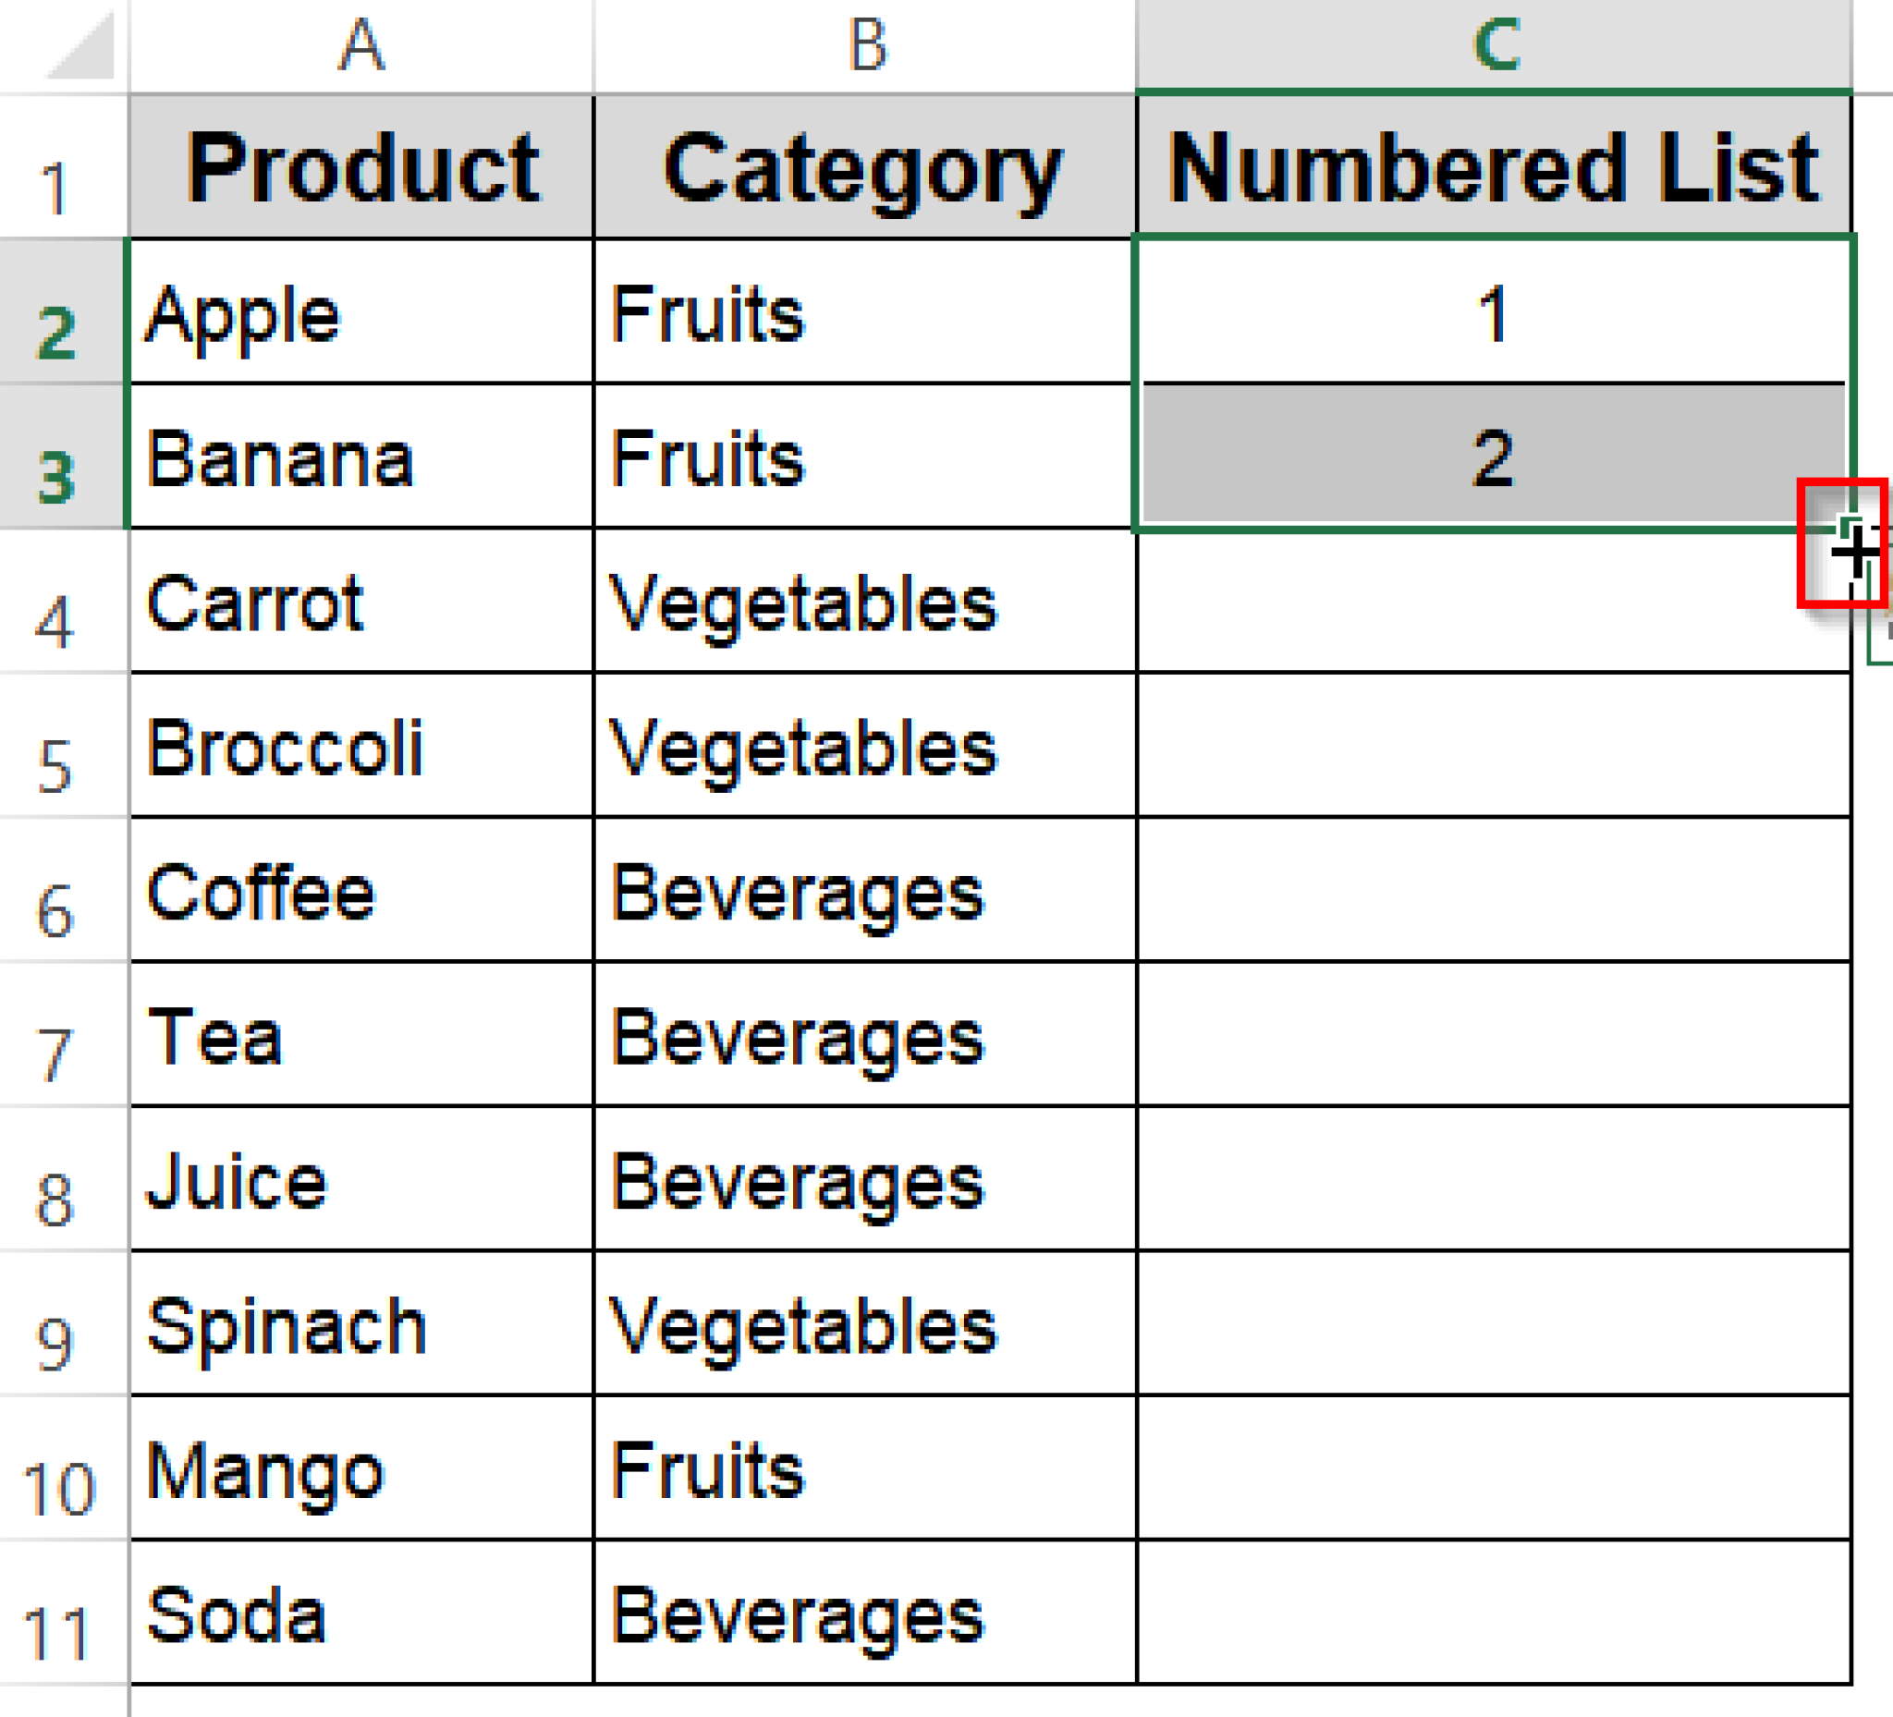Click the Numbered List header cell
This screenshot has width=1893, height=1717.
[1493, 168]
